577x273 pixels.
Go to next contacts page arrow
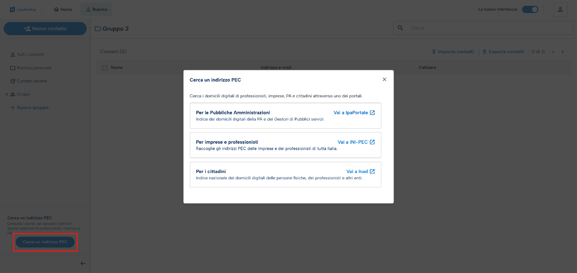(x=563, y=52)
